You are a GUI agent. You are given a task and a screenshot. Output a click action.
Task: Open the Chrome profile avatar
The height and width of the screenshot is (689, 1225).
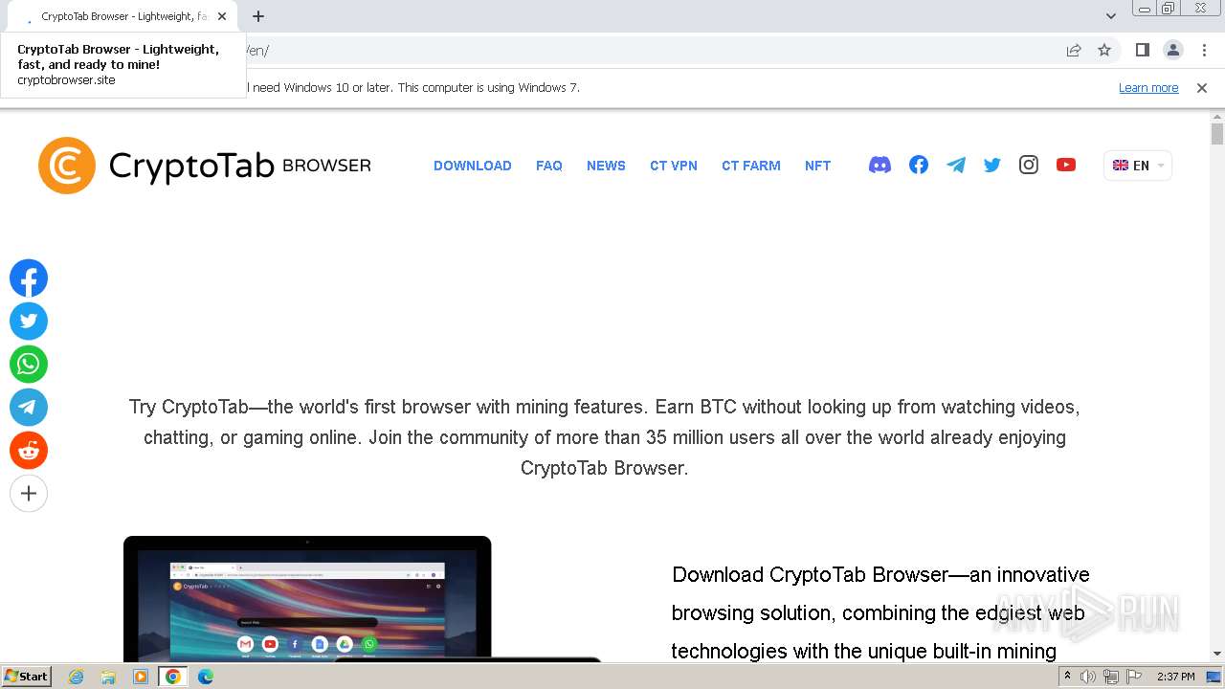click(x=1173, y=51)
